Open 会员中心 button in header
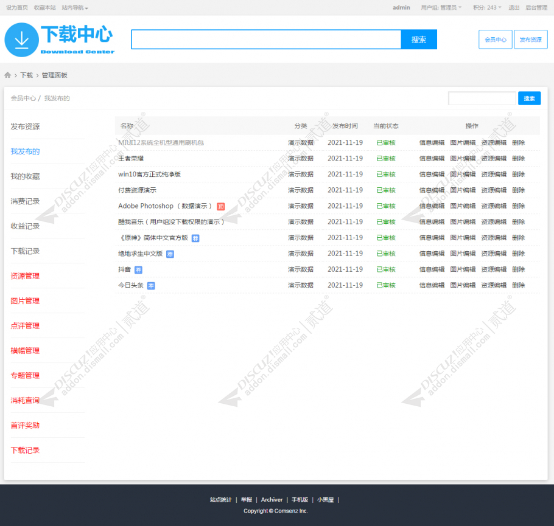 [496, 40]
